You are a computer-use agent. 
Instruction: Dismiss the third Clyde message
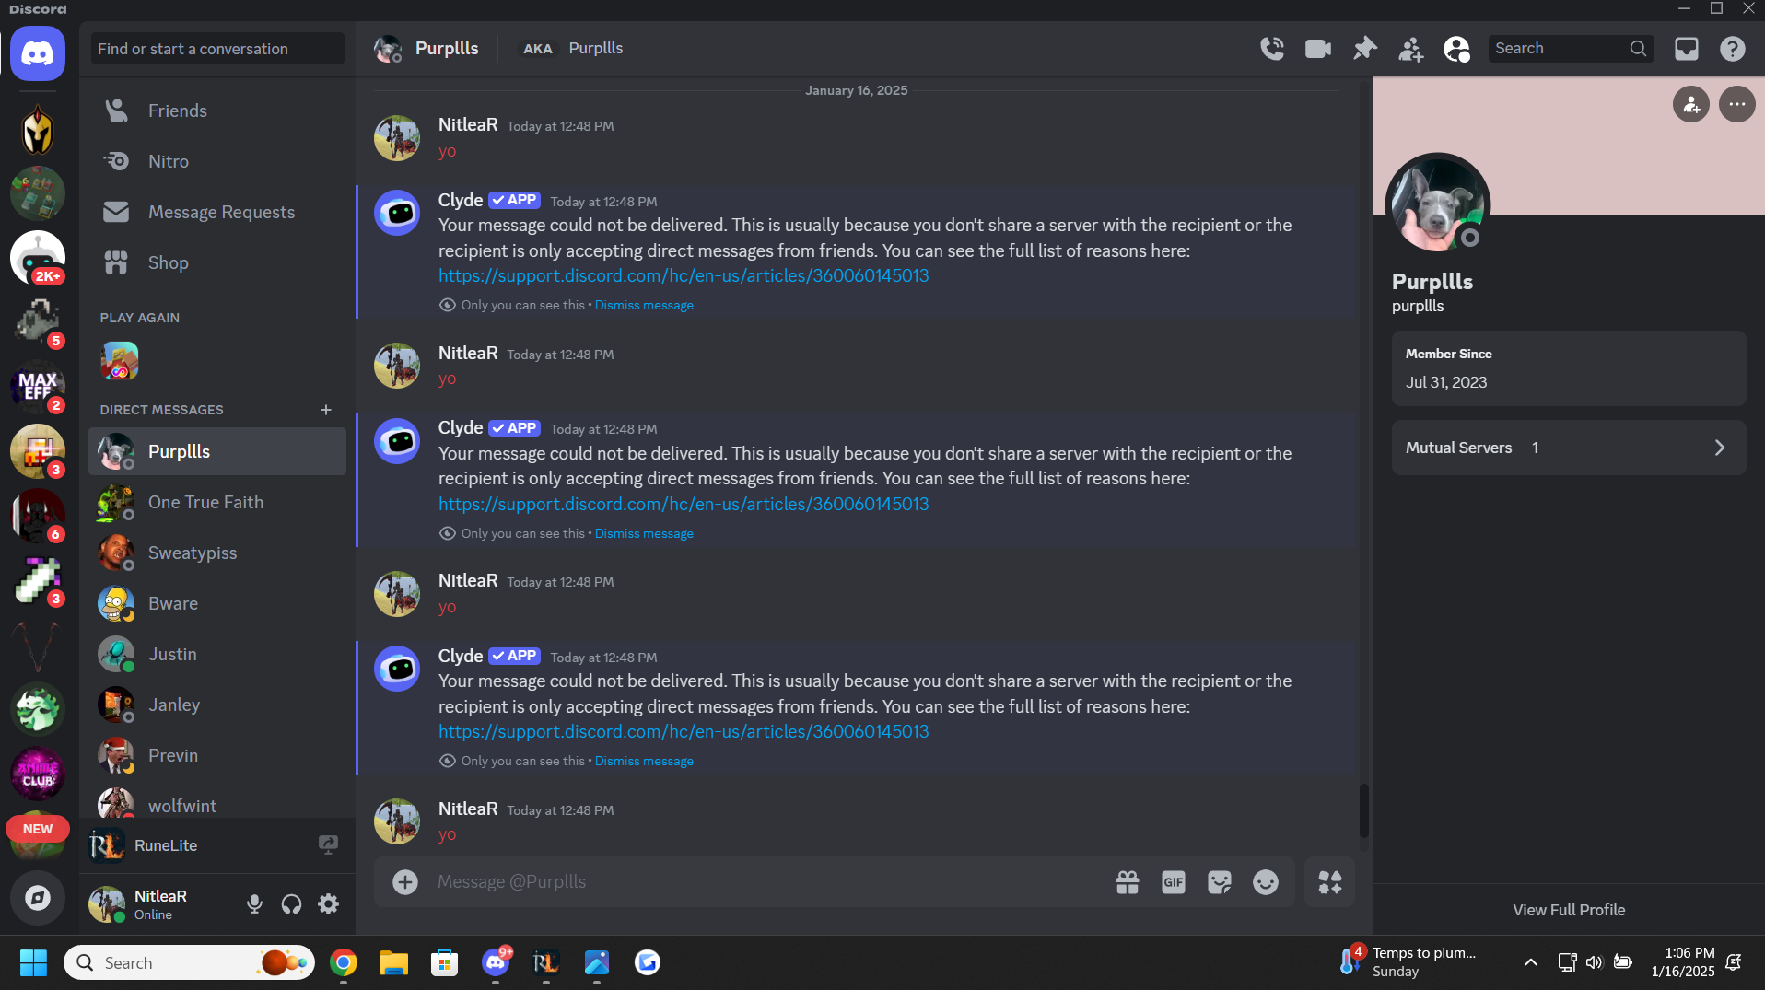tap(644, 762)
